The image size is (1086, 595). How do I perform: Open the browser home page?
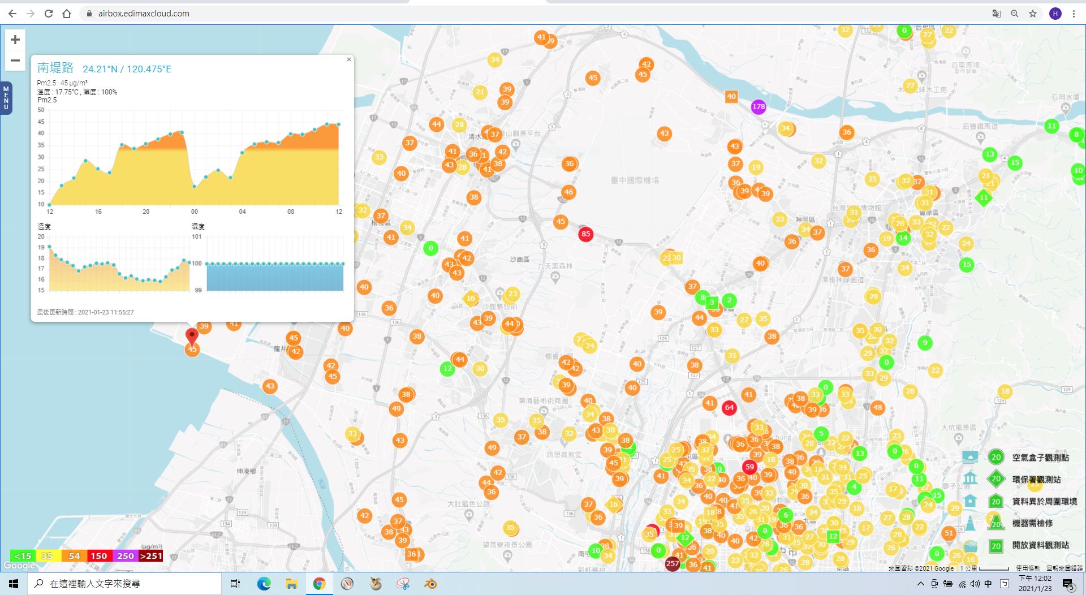point(67,14)
